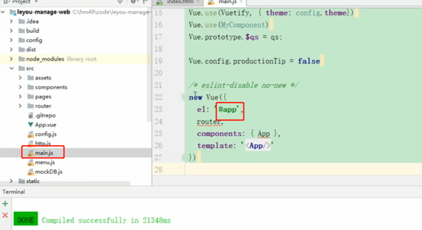This screenshot has height=230, width=422.
Task: Click the eslint-disable no-new comment
Action: tap(244, 85)
